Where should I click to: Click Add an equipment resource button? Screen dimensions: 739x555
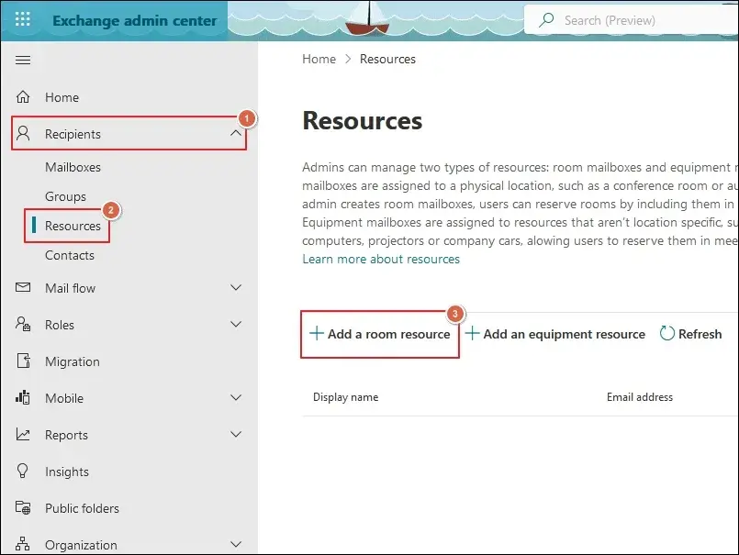click(555, 334)
